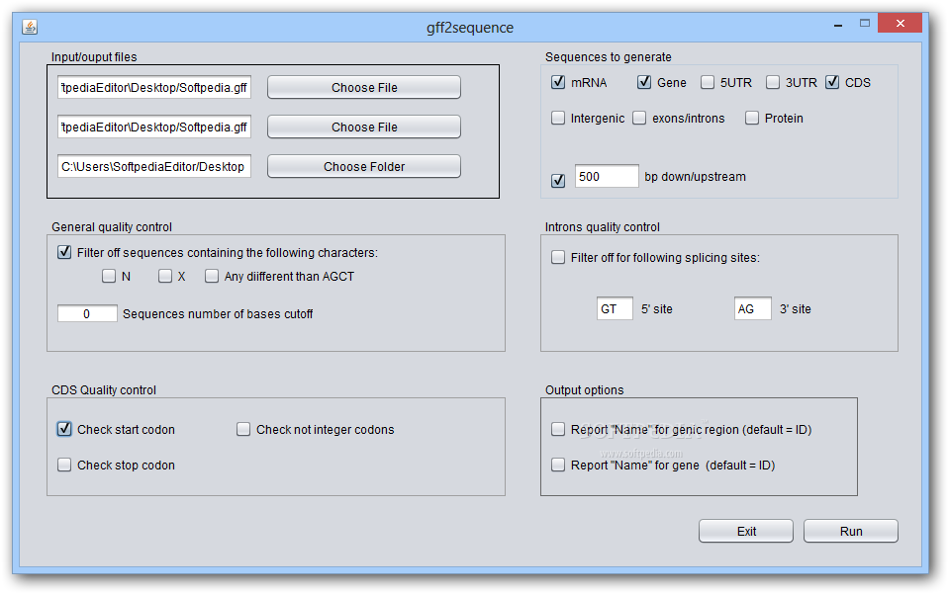Uncheck the CDS checkbox
Screen dimensions: 949x594
832,82
